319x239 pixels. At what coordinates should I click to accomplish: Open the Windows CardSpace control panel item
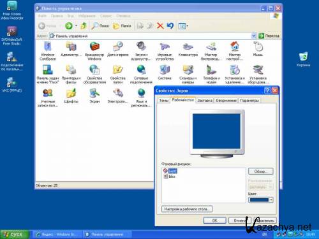48,51
